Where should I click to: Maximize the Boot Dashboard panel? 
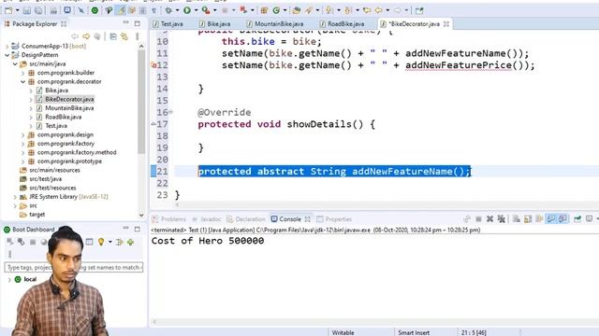pyautogui.click(x=138, y=230)
